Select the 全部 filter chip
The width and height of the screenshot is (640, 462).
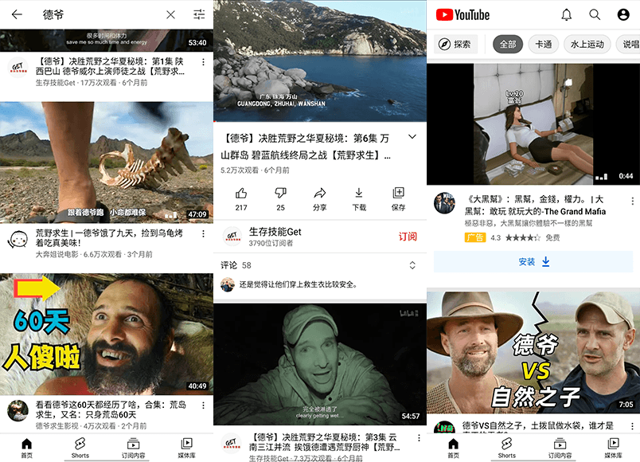pyautogui.click(x=508, y=44)
